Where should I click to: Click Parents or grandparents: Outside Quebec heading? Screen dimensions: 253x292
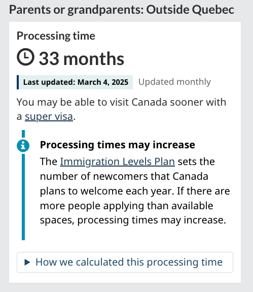[x=122, y=10]
